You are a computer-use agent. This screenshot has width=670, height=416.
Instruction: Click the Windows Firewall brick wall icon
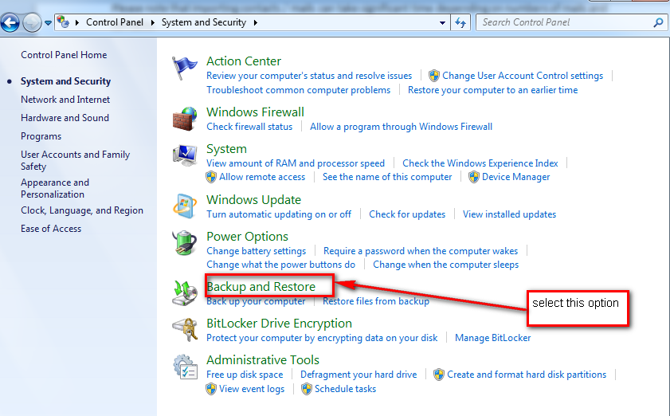point(185,119)
